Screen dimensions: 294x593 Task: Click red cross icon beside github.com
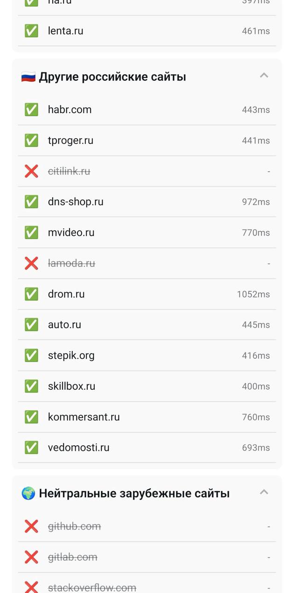click(31, 527)
